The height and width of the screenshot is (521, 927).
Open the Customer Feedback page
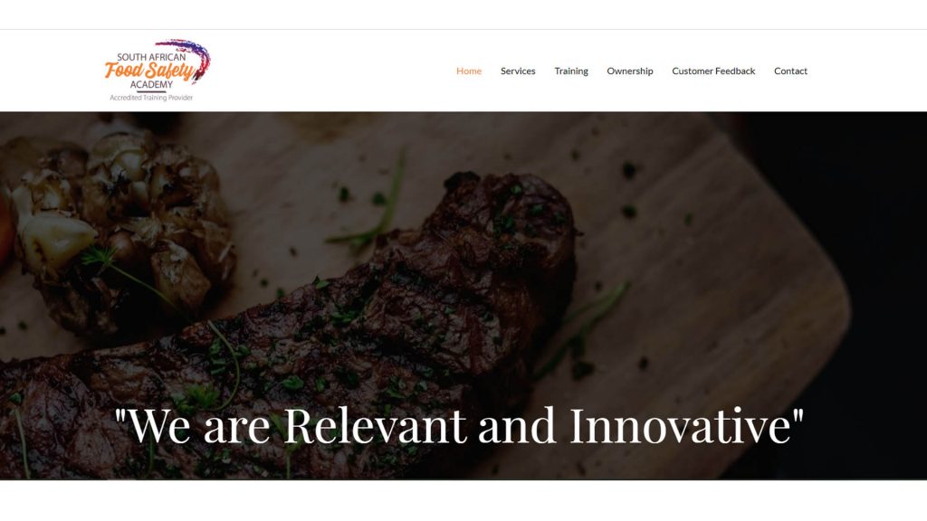coord(713,71)
